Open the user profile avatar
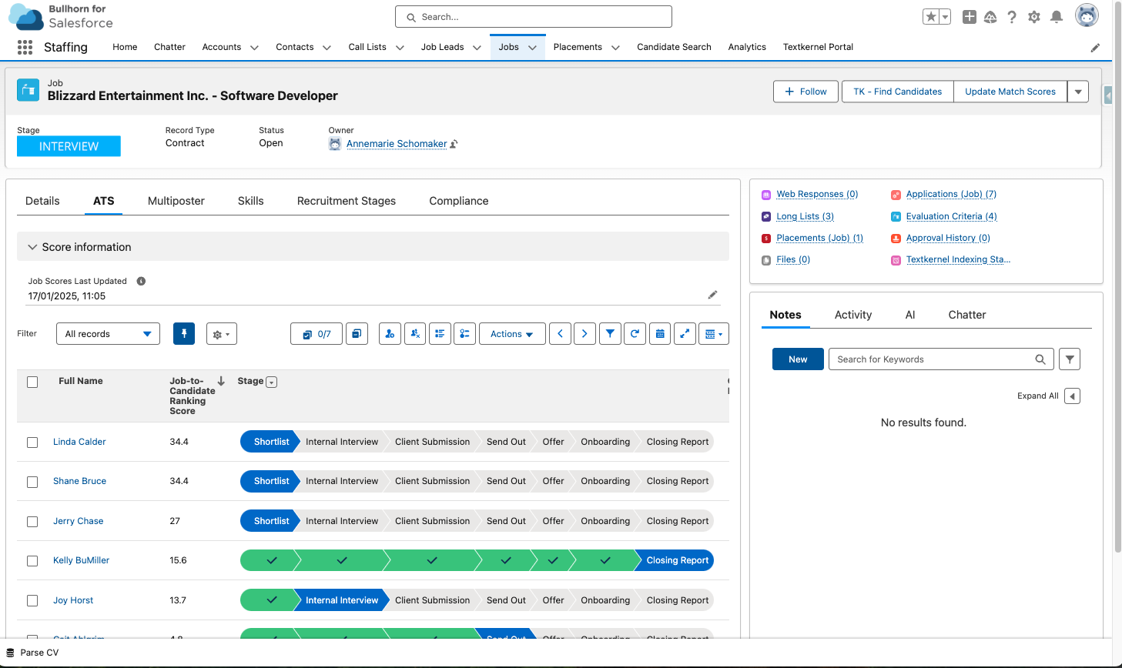This screenshot has width=1122, height=668. point(1087,15)
